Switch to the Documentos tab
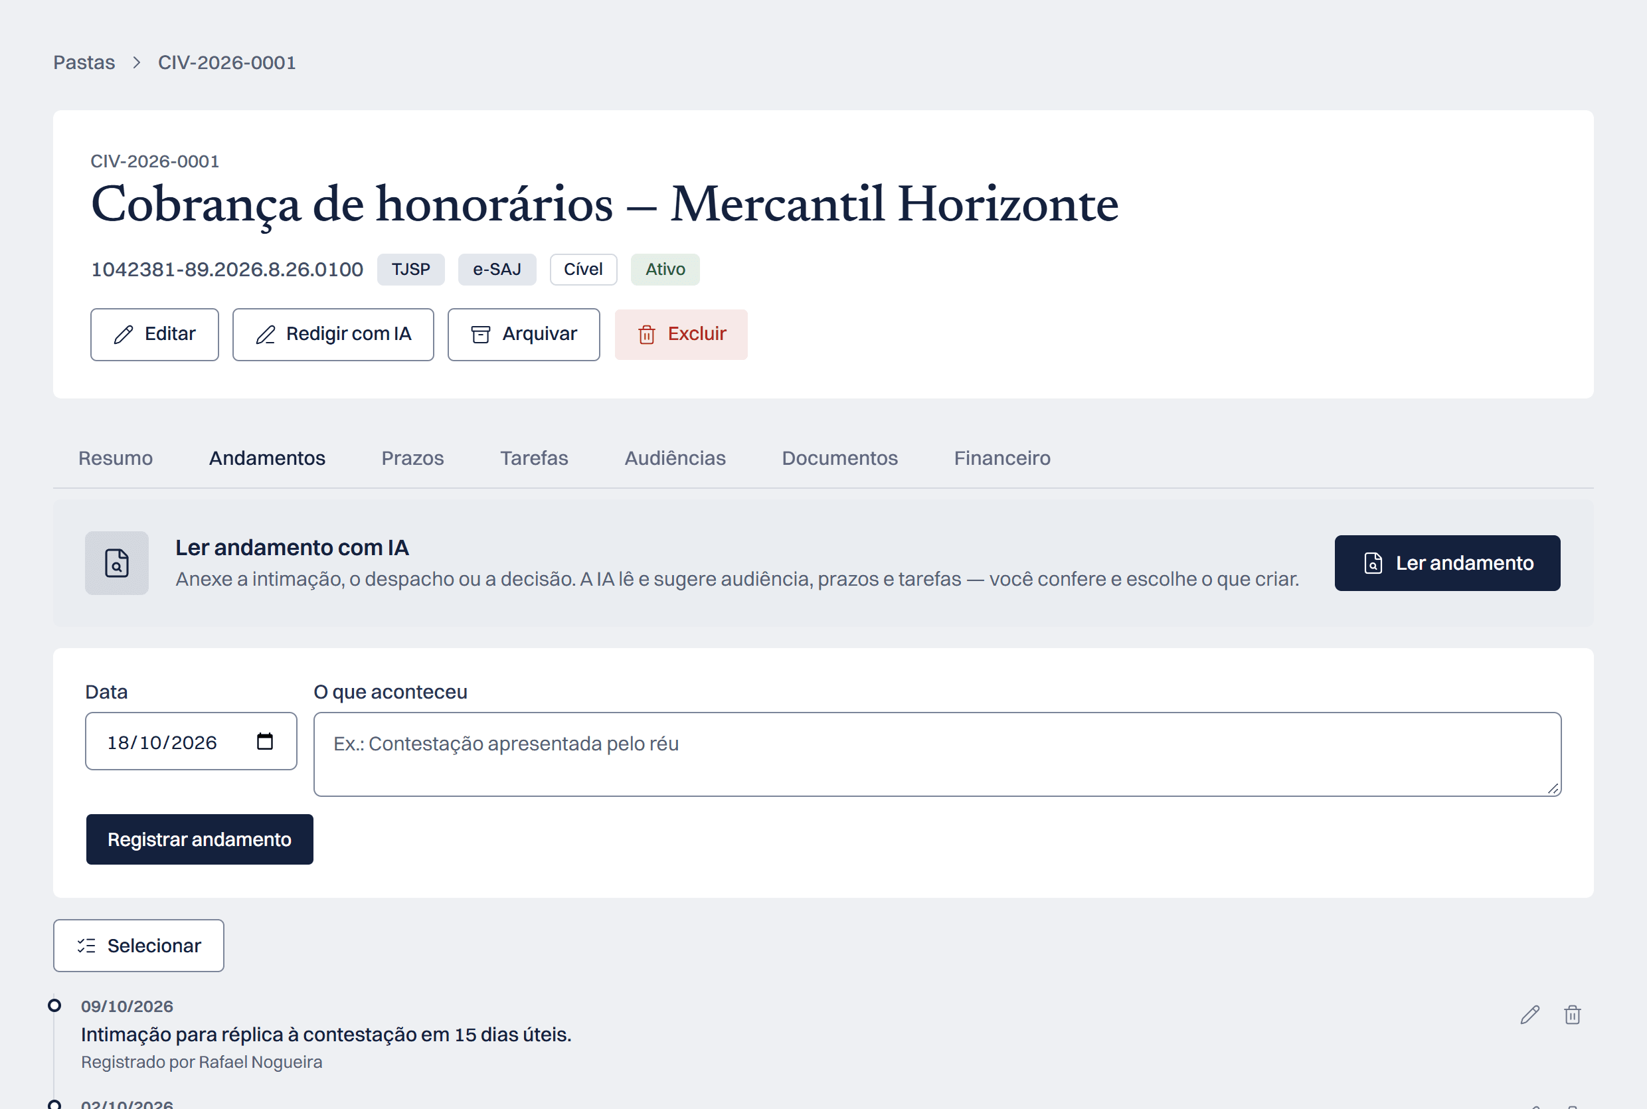This screenshot has height=1109, width=1647. click(839, 458)
